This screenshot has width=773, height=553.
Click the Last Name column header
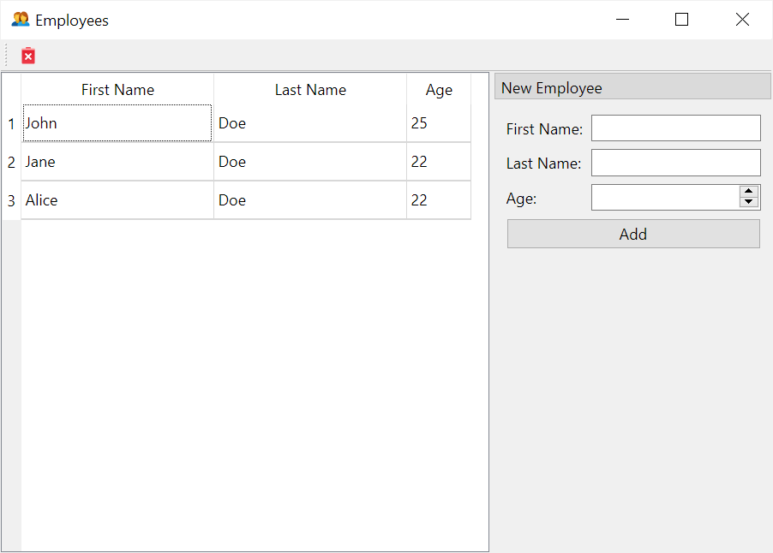[x=310, y=89]
